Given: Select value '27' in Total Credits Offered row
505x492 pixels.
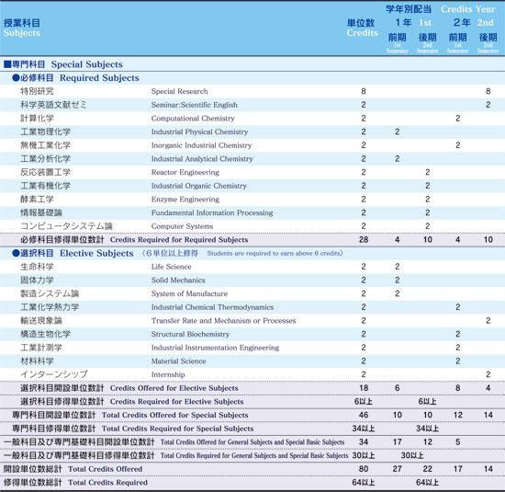Looking at the screenshot, I should [398, 469].
